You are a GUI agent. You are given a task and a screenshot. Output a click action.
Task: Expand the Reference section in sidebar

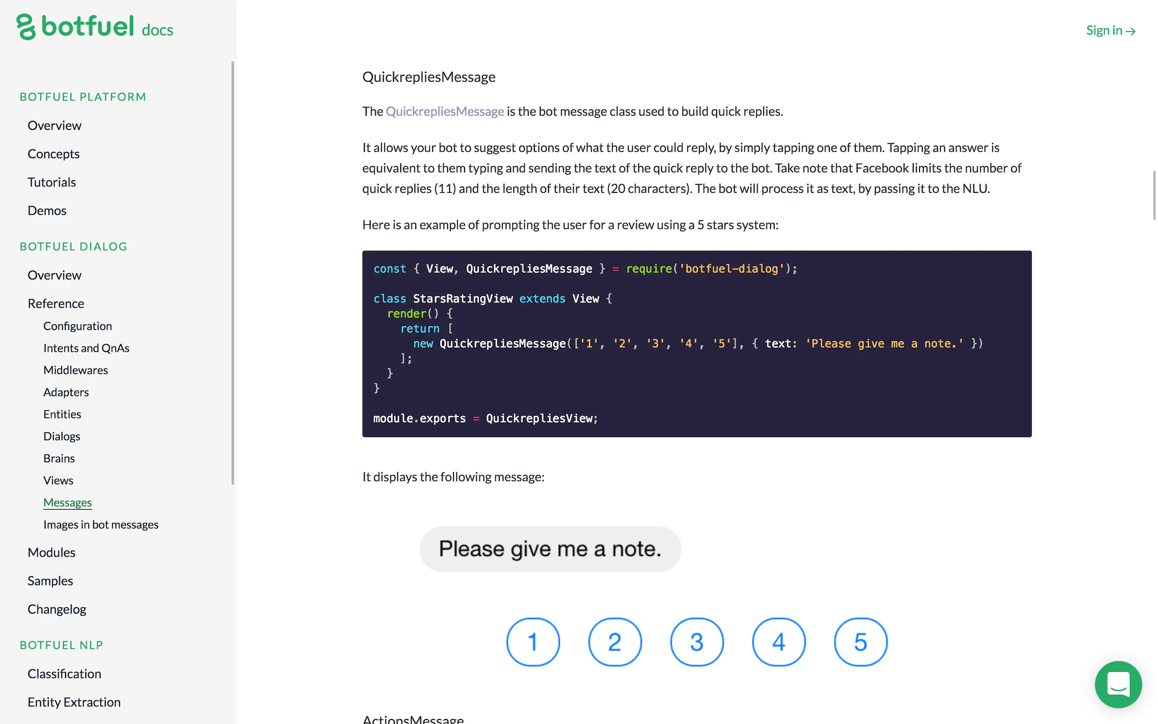point(56,303)
